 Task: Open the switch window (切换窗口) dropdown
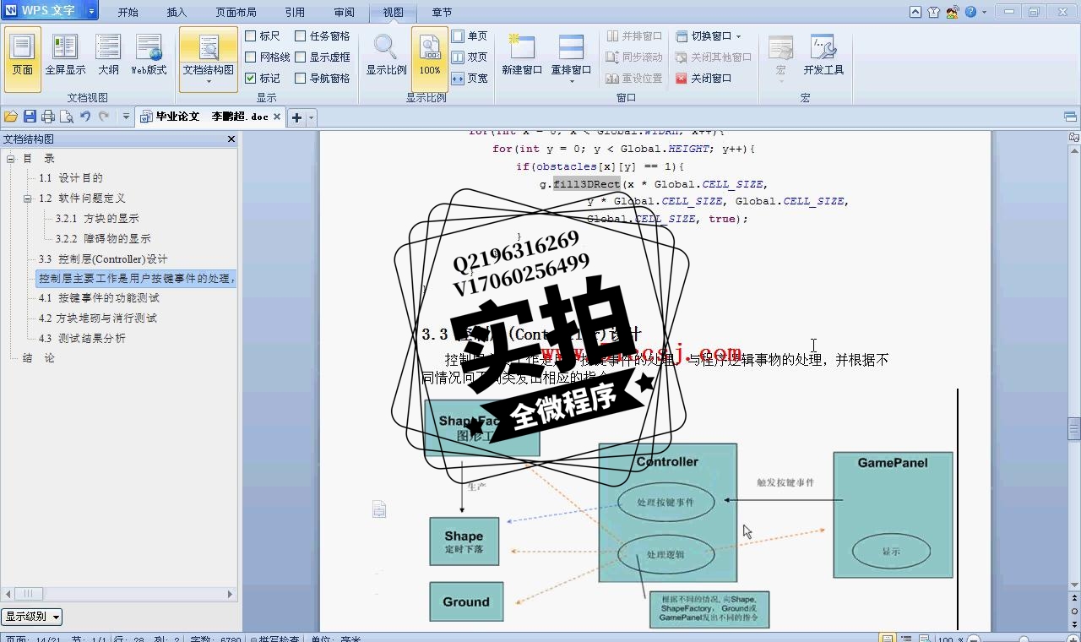point(709,36)
